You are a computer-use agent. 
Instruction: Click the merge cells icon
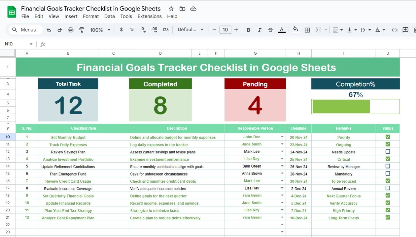[x=318, y=30]
